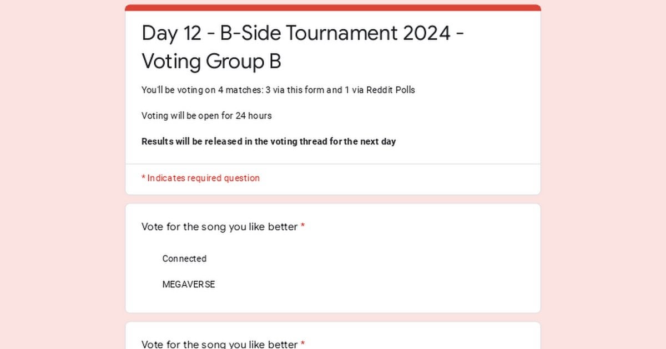The image size is (666, 349).
Task: Click the red asterisk on the first question
Action: (x=302, y=227)
